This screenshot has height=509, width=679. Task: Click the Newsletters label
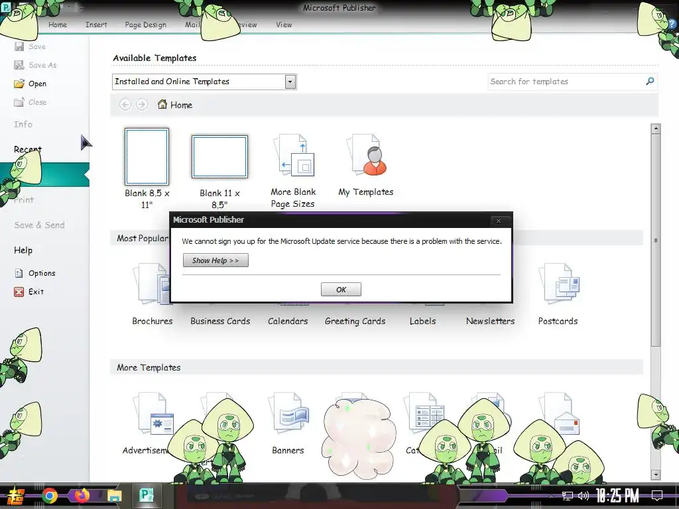point(490,321)
